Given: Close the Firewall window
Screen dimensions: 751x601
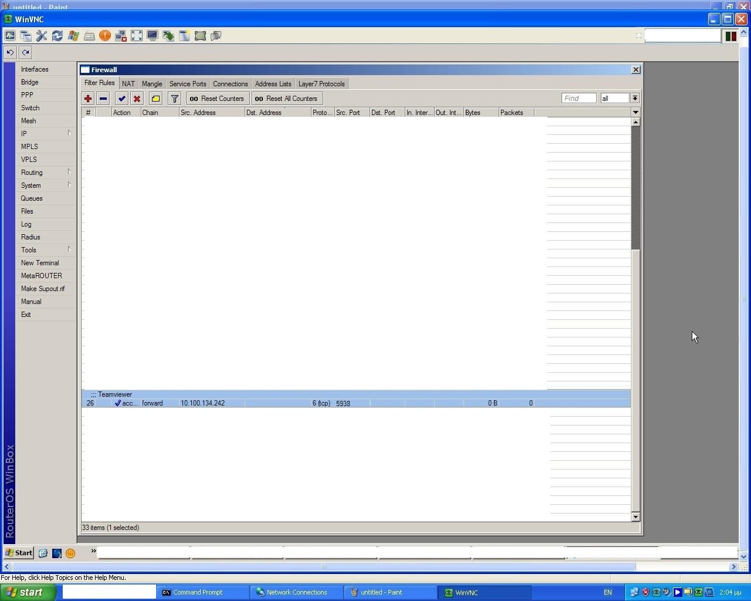Looking at the screenshot, I should [x=635, y=69].
